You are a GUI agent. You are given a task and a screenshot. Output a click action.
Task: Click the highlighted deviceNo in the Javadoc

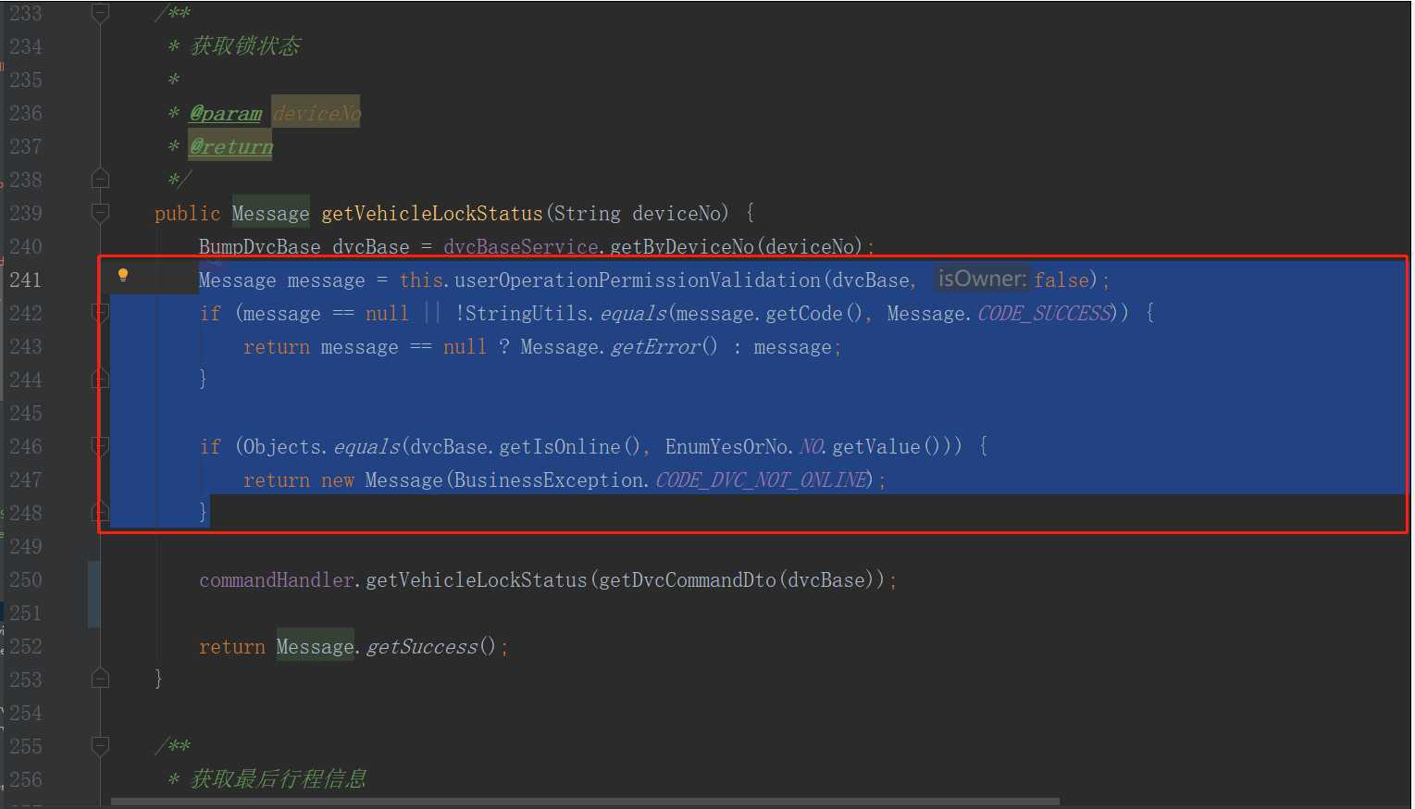(x=317, y=113)
